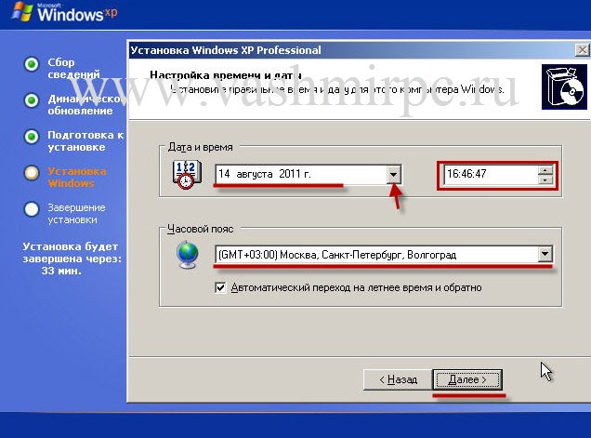Click the 'Сбор сведений' step label
This screenshot has width=591, height=438.
(74, 68)
